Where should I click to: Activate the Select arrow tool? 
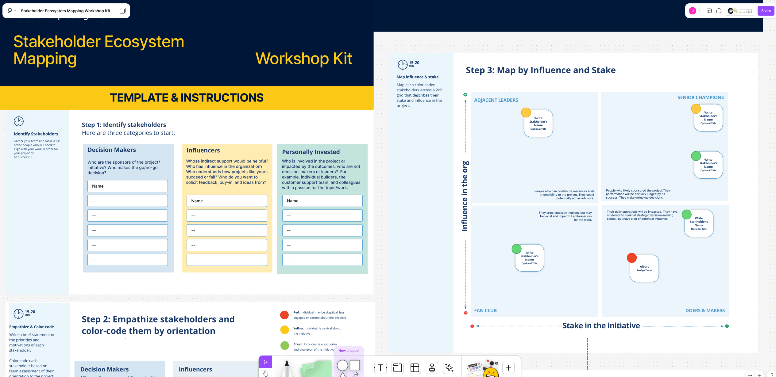(265, 362)
